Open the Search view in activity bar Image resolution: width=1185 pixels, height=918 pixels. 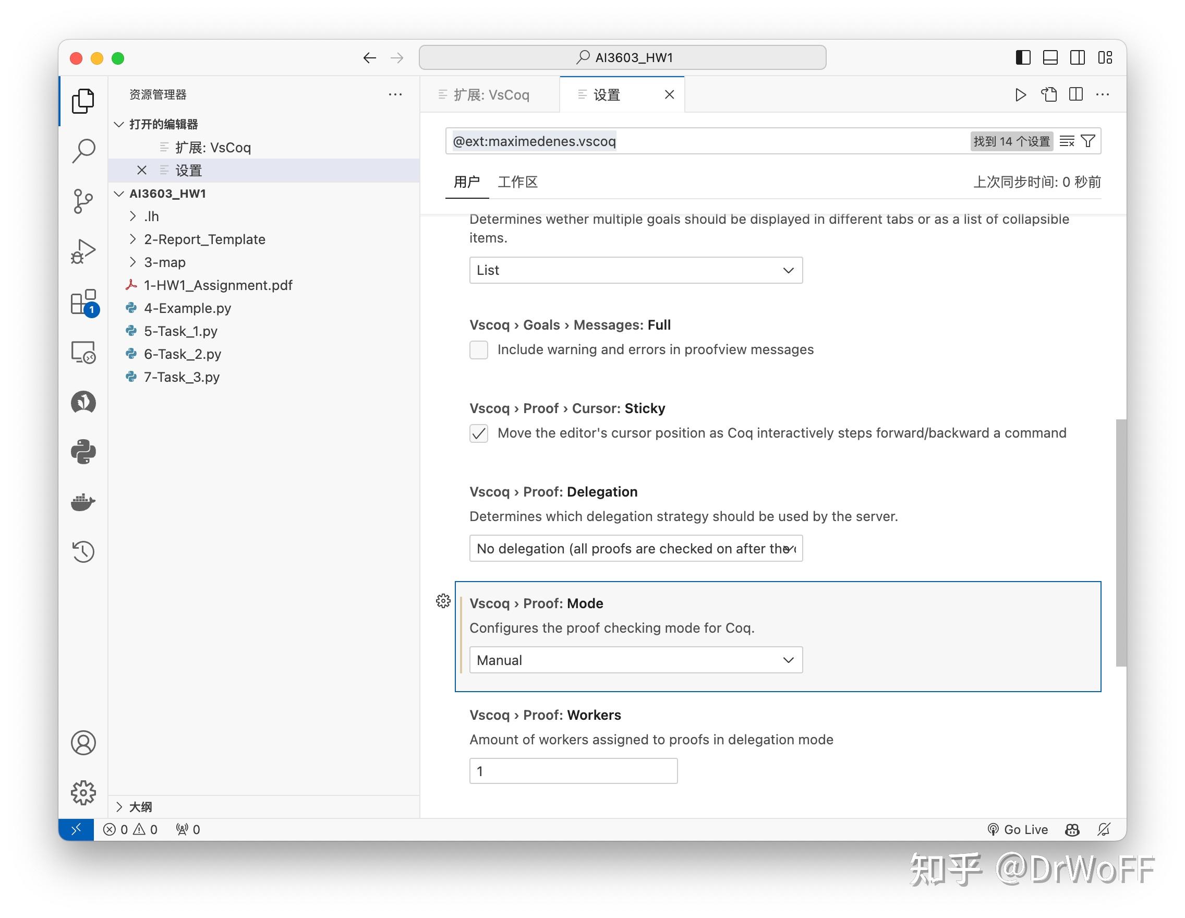coord(83,151)
